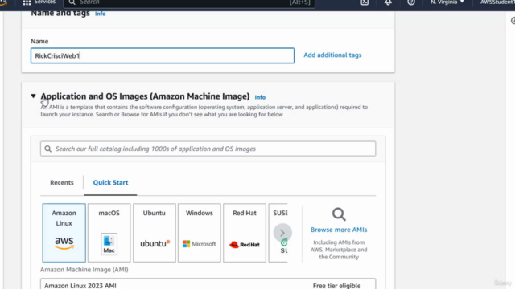Collapse Application and OS Images section
This screenshot has width=515, height=289.
[33, 96]
